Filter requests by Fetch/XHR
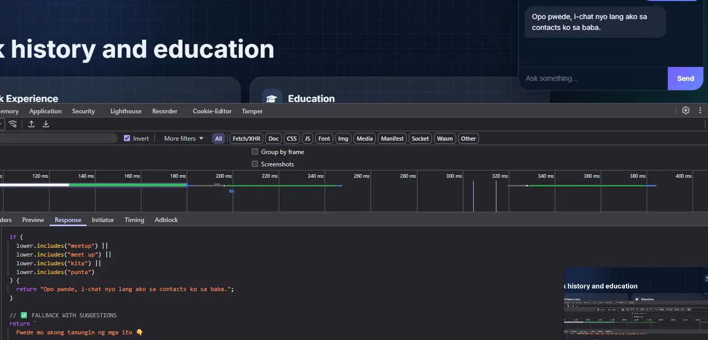 pos(246,138)
